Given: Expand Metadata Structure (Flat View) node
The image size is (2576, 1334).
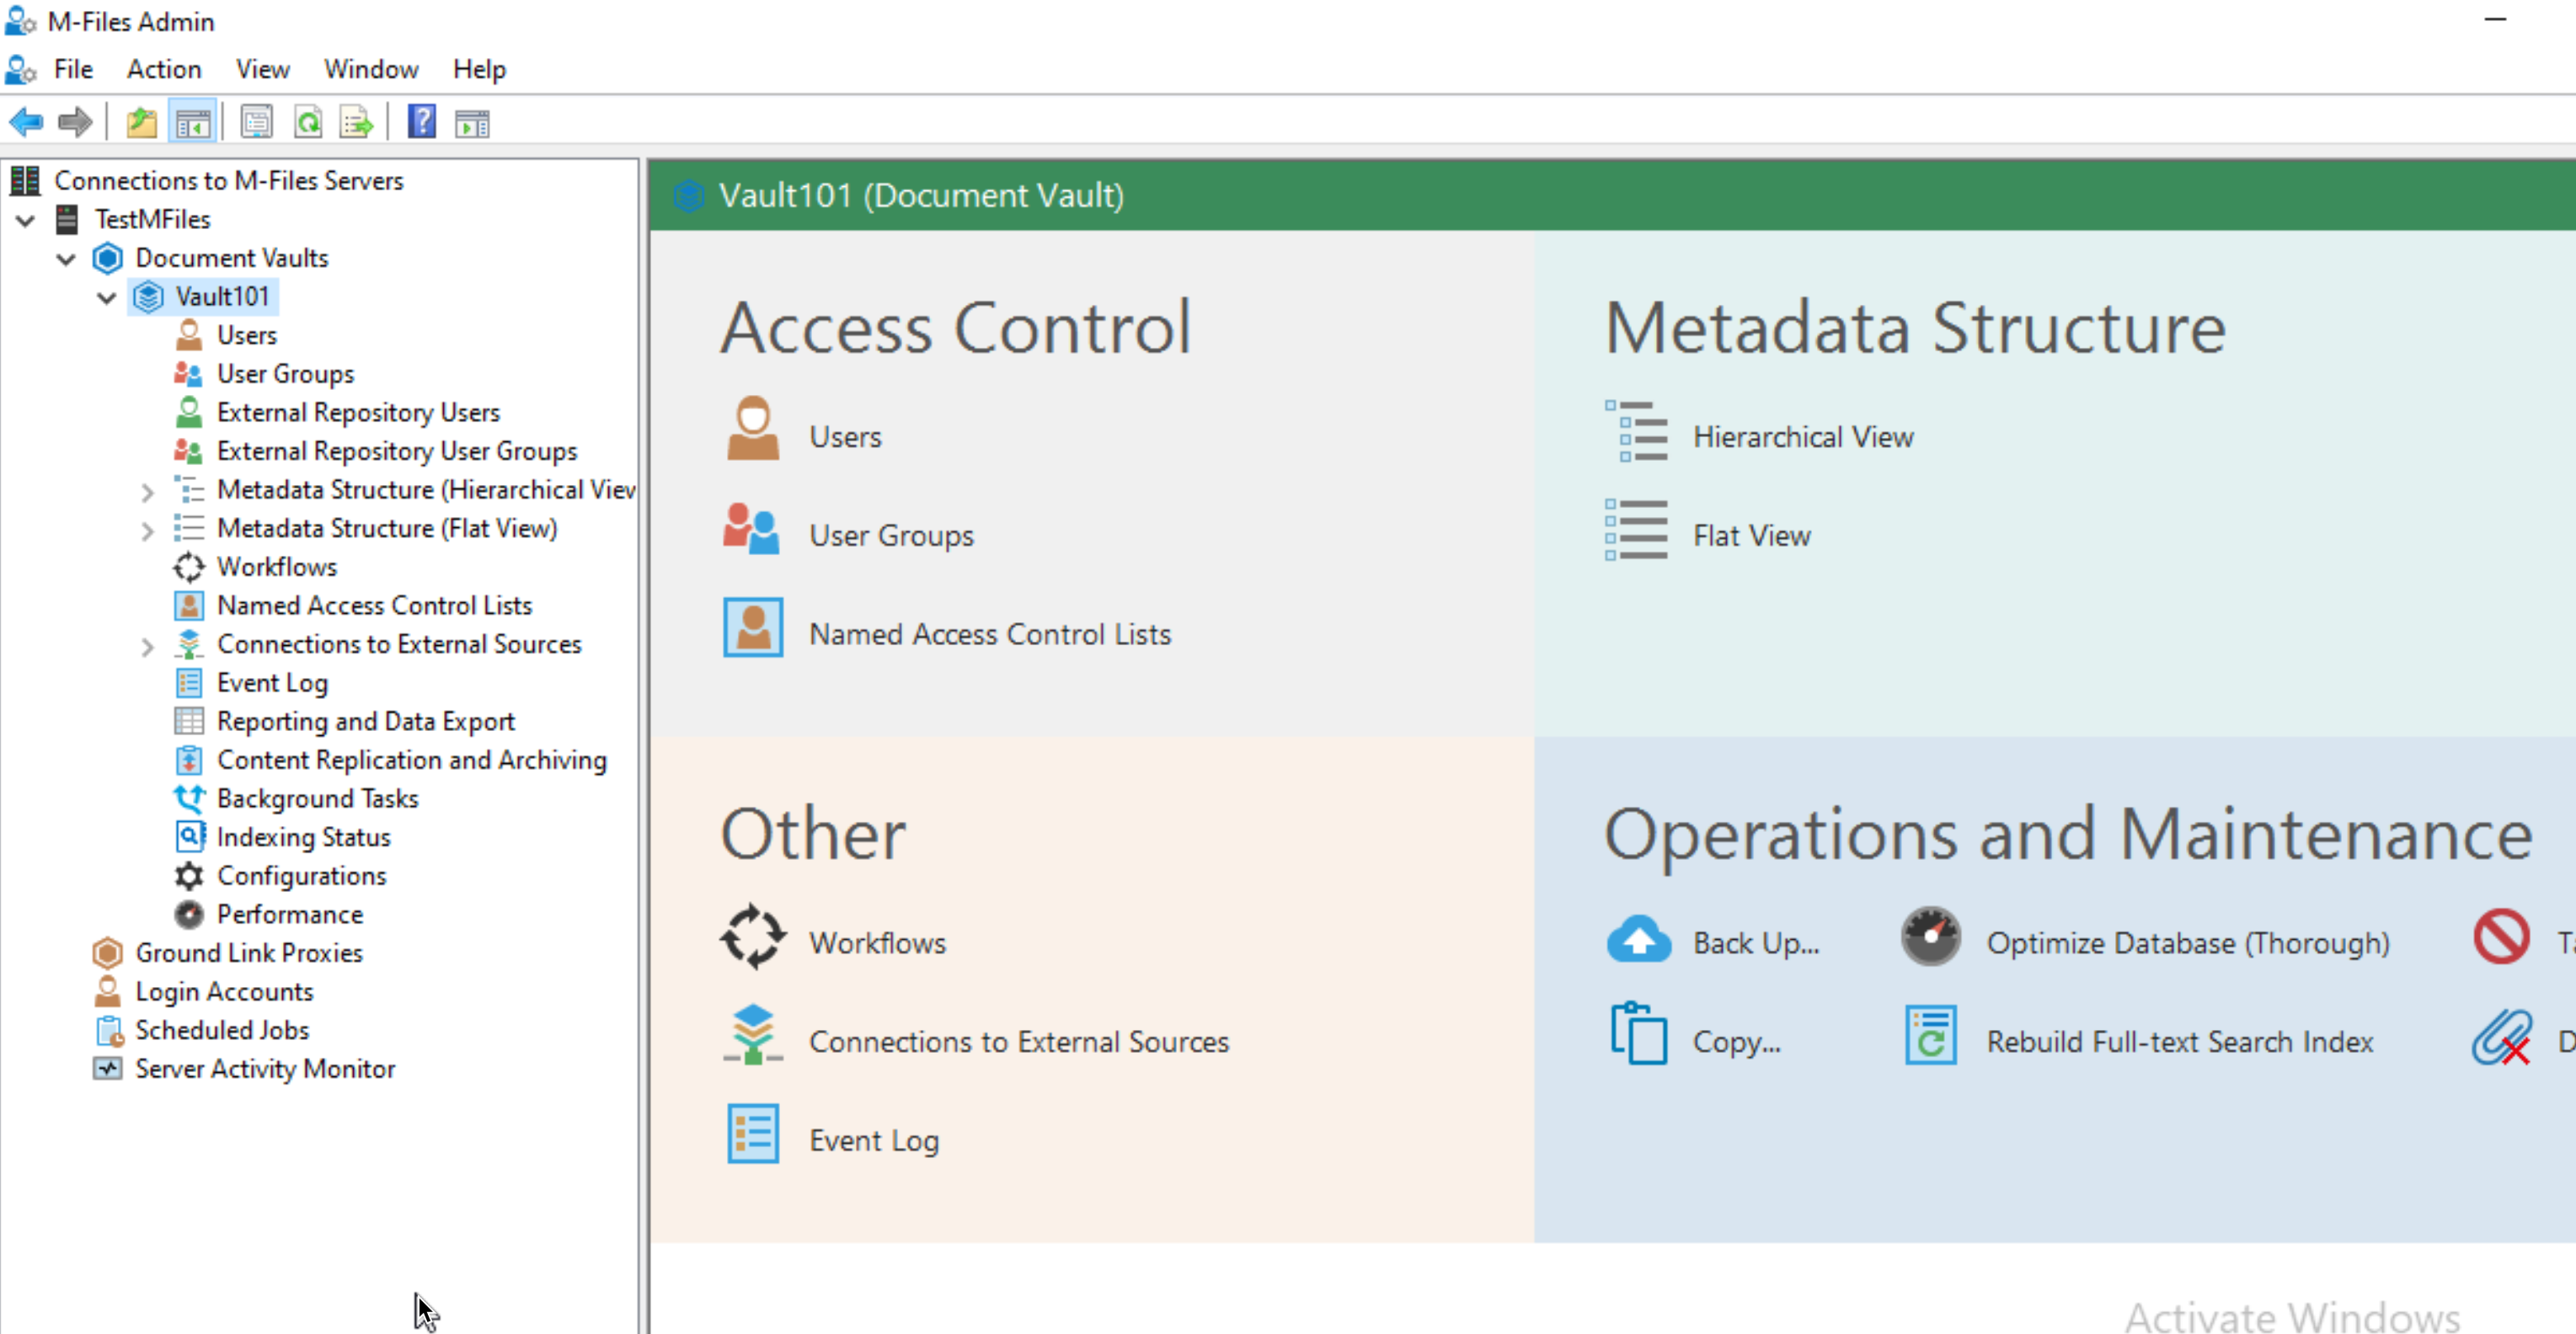Looking at the screenshot, I should (147, 530).
